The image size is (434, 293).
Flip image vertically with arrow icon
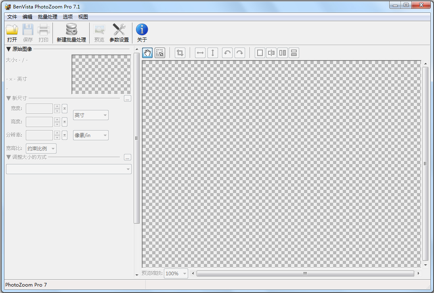[x=213, y=53]
